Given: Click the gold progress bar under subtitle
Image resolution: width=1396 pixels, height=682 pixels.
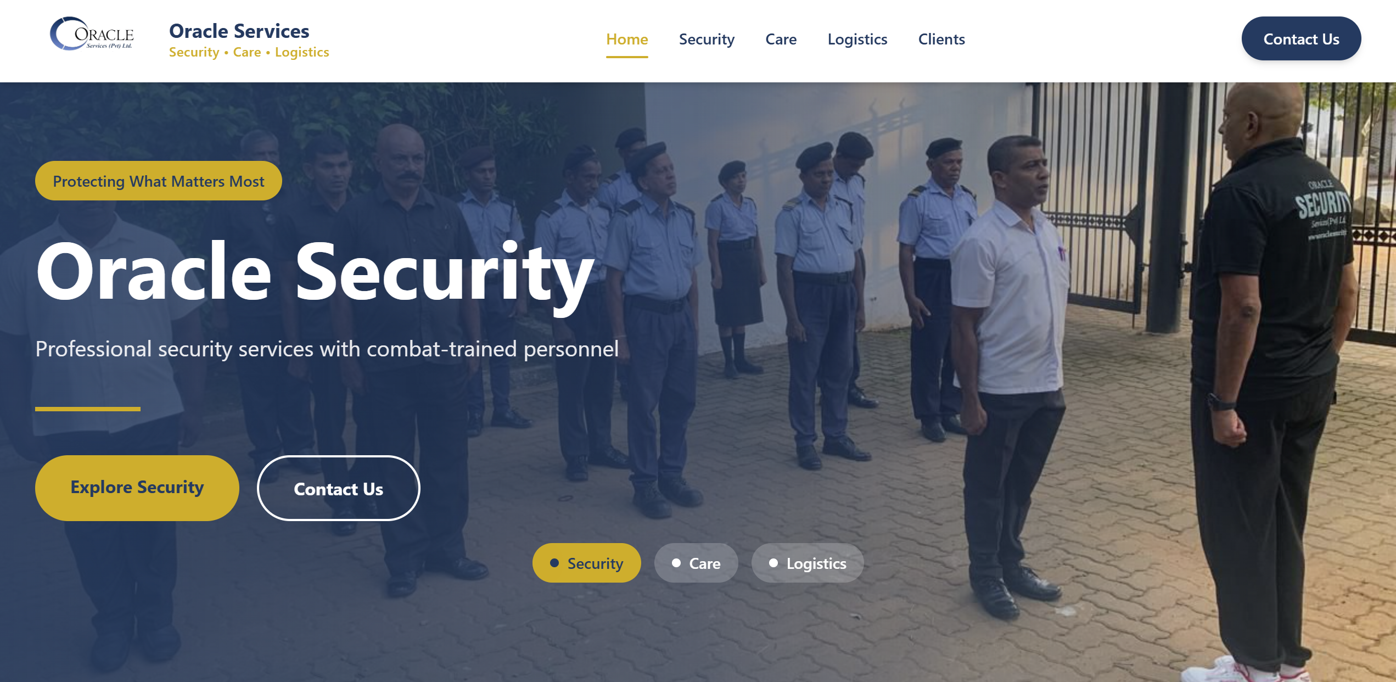Looking at the screenshot, I should [88, 409].
